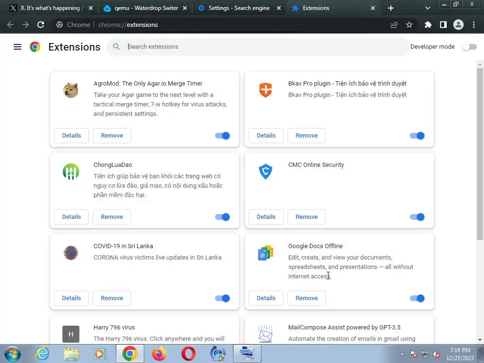
Task: Click the MailCompose Assist envelope icon
Action: pos(266,334)
